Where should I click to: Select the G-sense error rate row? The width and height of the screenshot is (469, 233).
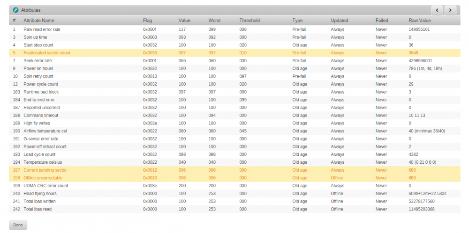234,139
